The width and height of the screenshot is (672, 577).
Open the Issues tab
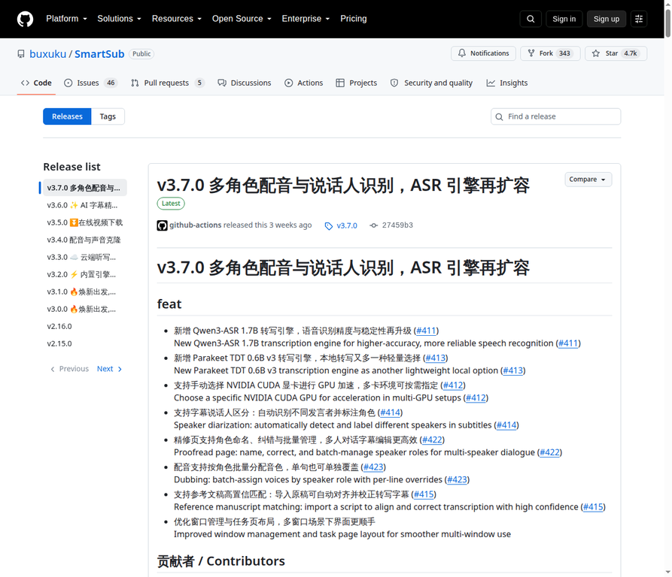pyautogui.click(x=90, y=83)
